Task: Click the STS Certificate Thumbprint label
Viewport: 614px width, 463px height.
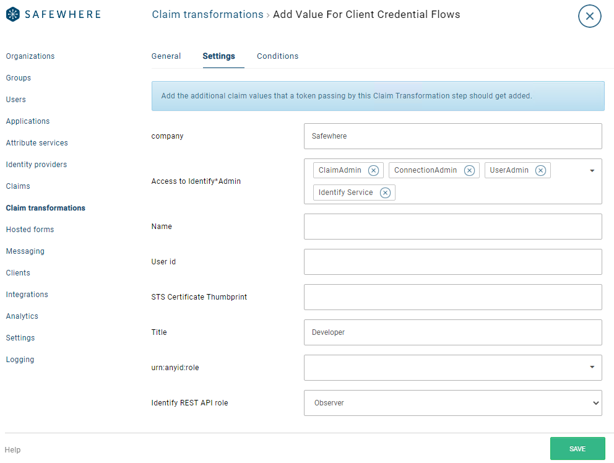Action: coord(199,297)
